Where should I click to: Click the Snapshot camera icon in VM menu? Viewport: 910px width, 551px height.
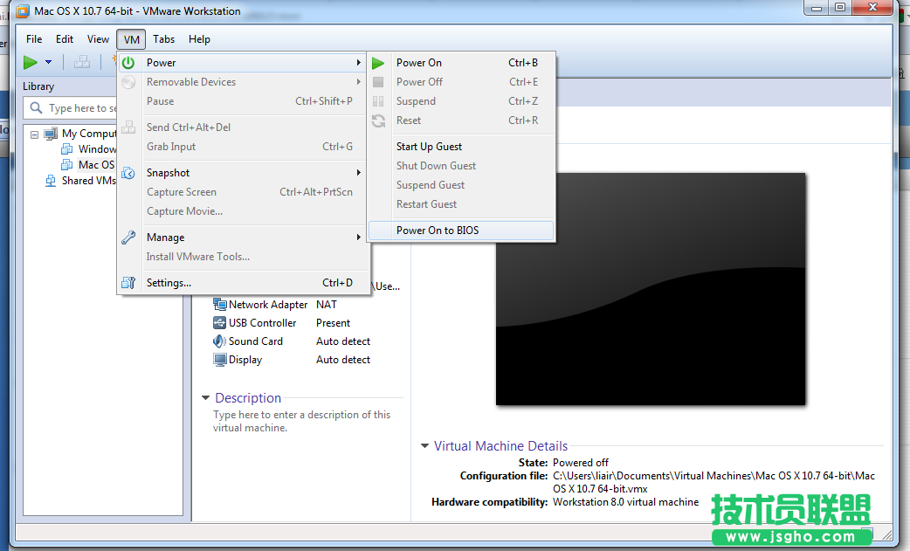click(x=128, y=172)
